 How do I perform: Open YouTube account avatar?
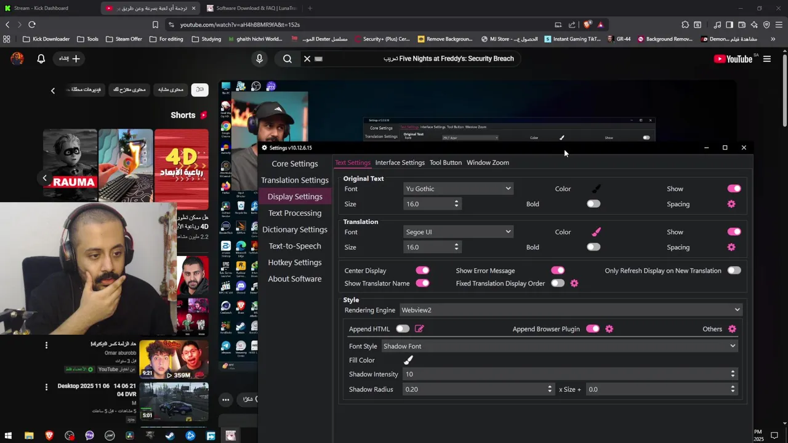(x=17, y=58)
